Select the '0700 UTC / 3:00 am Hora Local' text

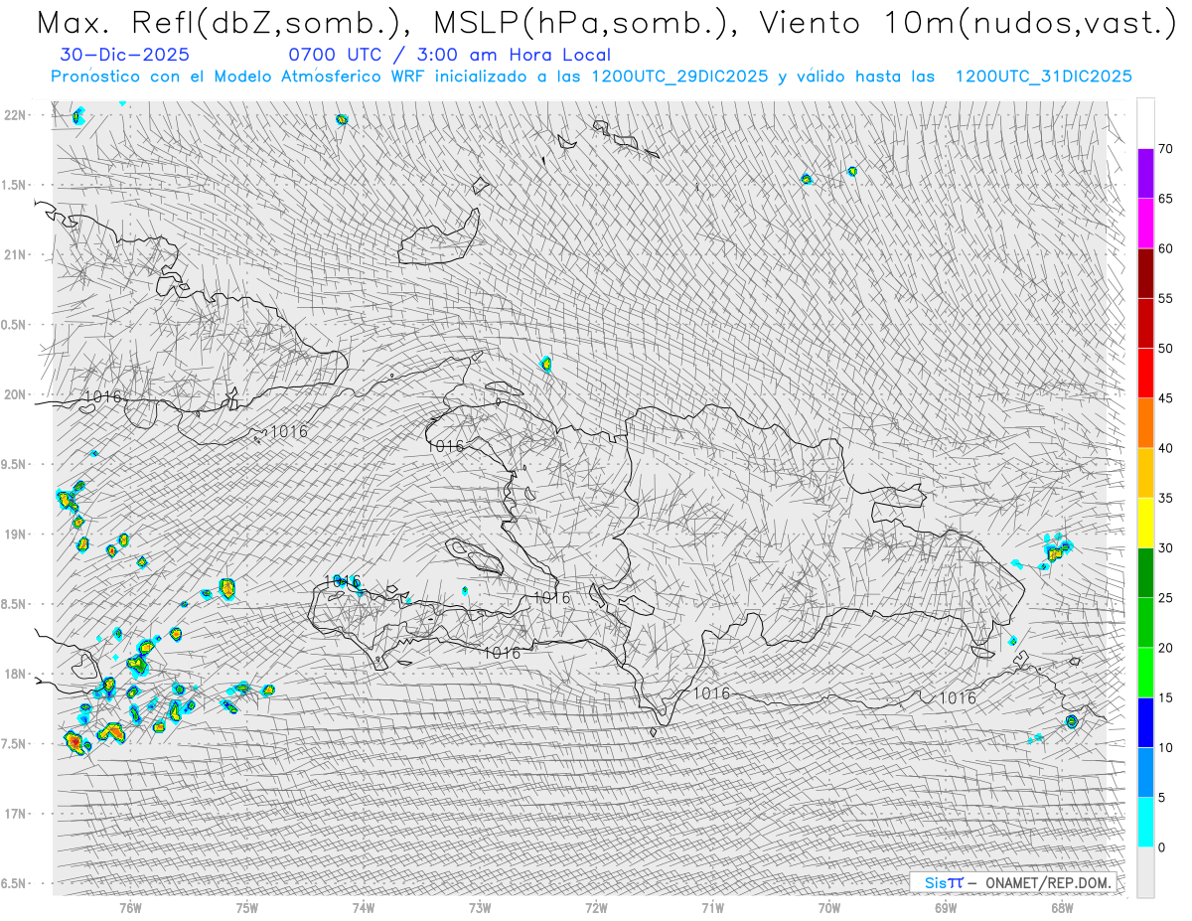pos(449,55)
